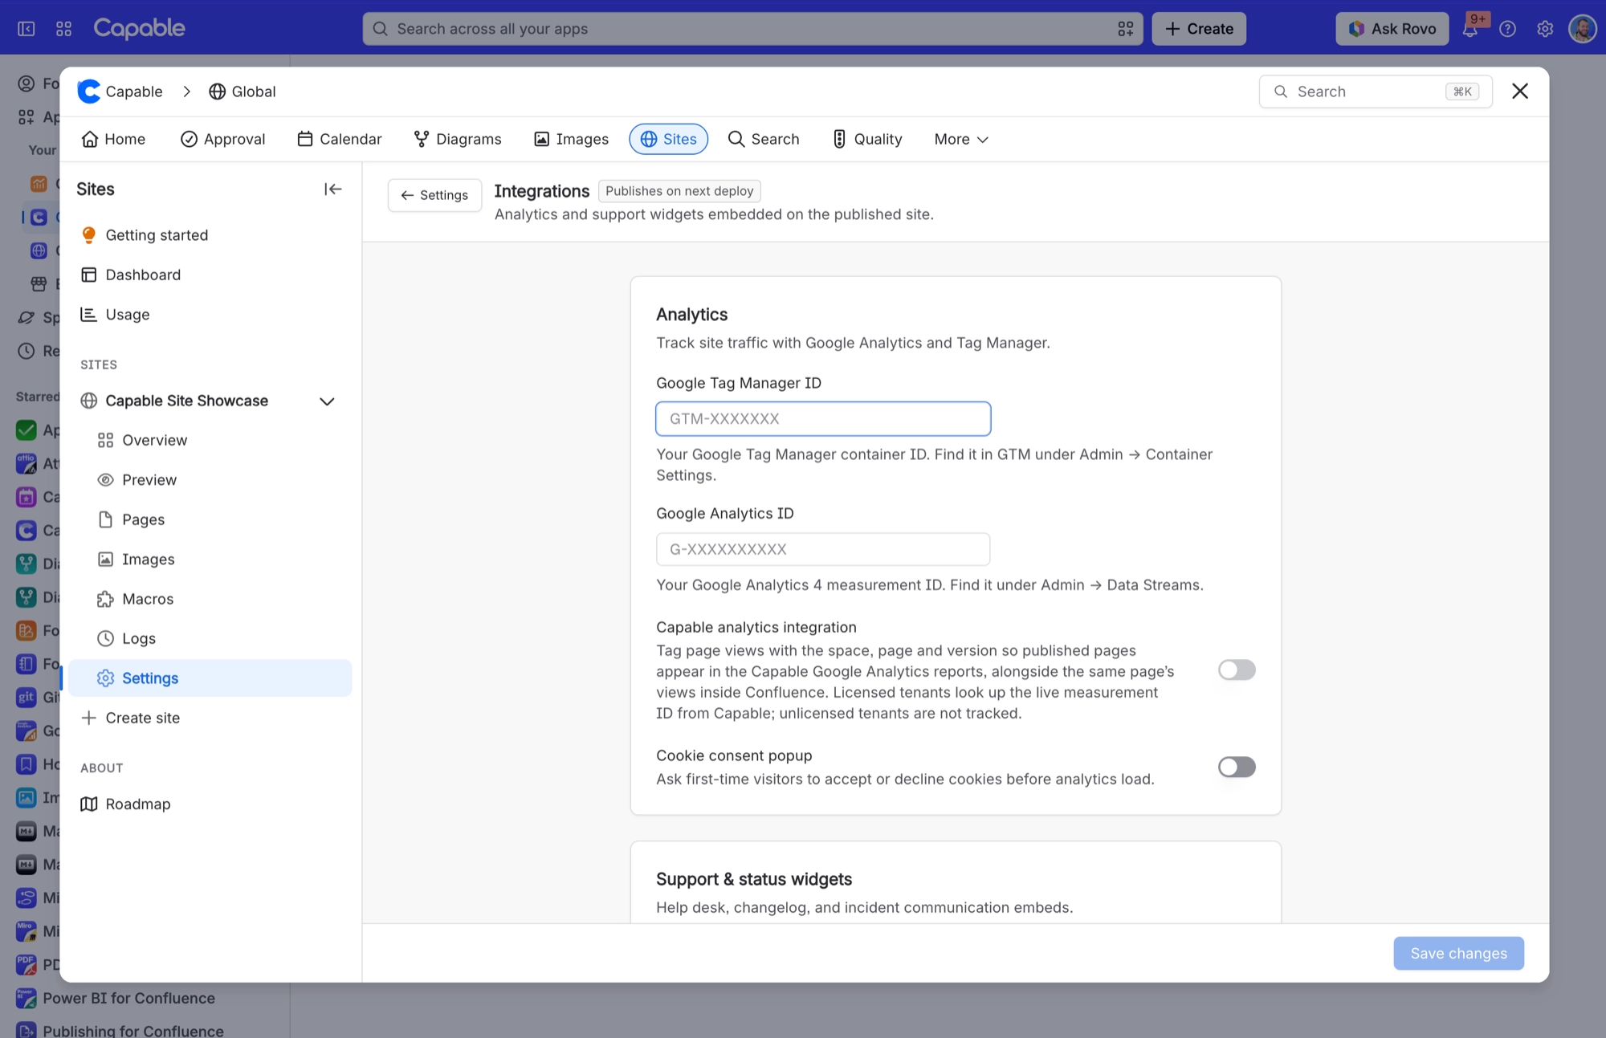Expand the More tab dropdown

(961, 139)
